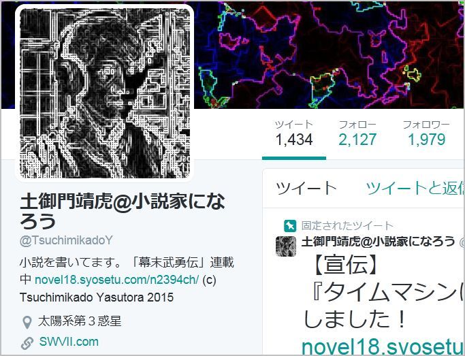This screenshot has height=356, width=465.
Task: Open the large profile avatar picture
Action: click(x=104, y=93)
